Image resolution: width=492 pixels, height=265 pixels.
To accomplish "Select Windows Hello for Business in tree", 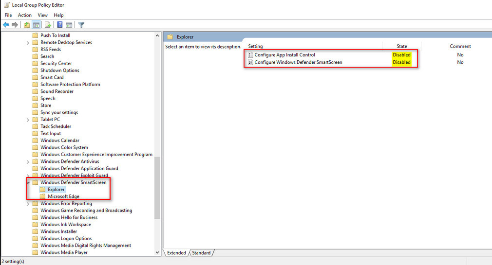I will 69,217.
